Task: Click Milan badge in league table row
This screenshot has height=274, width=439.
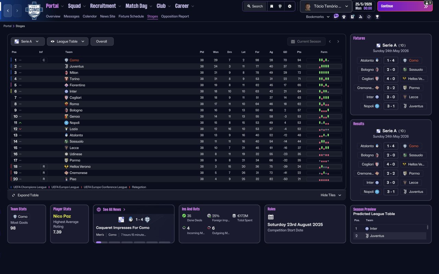Action: pyautogui.click(x=66, y=73)
